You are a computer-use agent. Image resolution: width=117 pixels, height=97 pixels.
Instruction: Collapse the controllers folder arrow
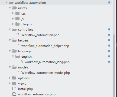tap(10, 29)
